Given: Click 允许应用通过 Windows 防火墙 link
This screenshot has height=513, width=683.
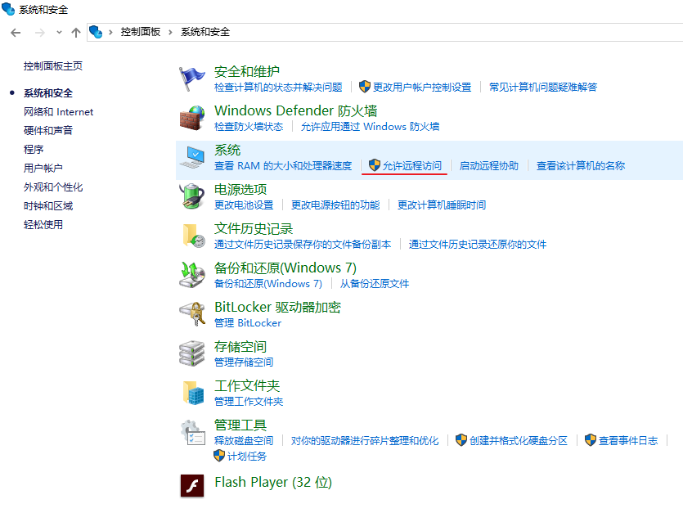Looking at the screenshot, I should [x=371, y=126].
